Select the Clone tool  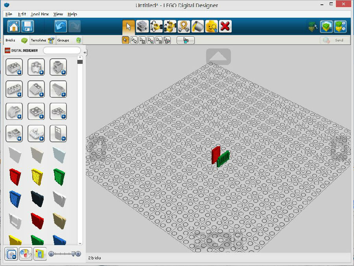point(143,26)
